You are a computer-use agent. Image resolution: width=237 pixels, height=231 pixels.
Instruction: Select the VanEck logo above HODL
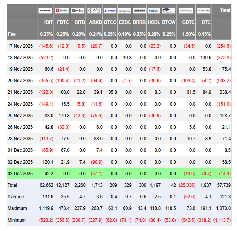point(154,10)
